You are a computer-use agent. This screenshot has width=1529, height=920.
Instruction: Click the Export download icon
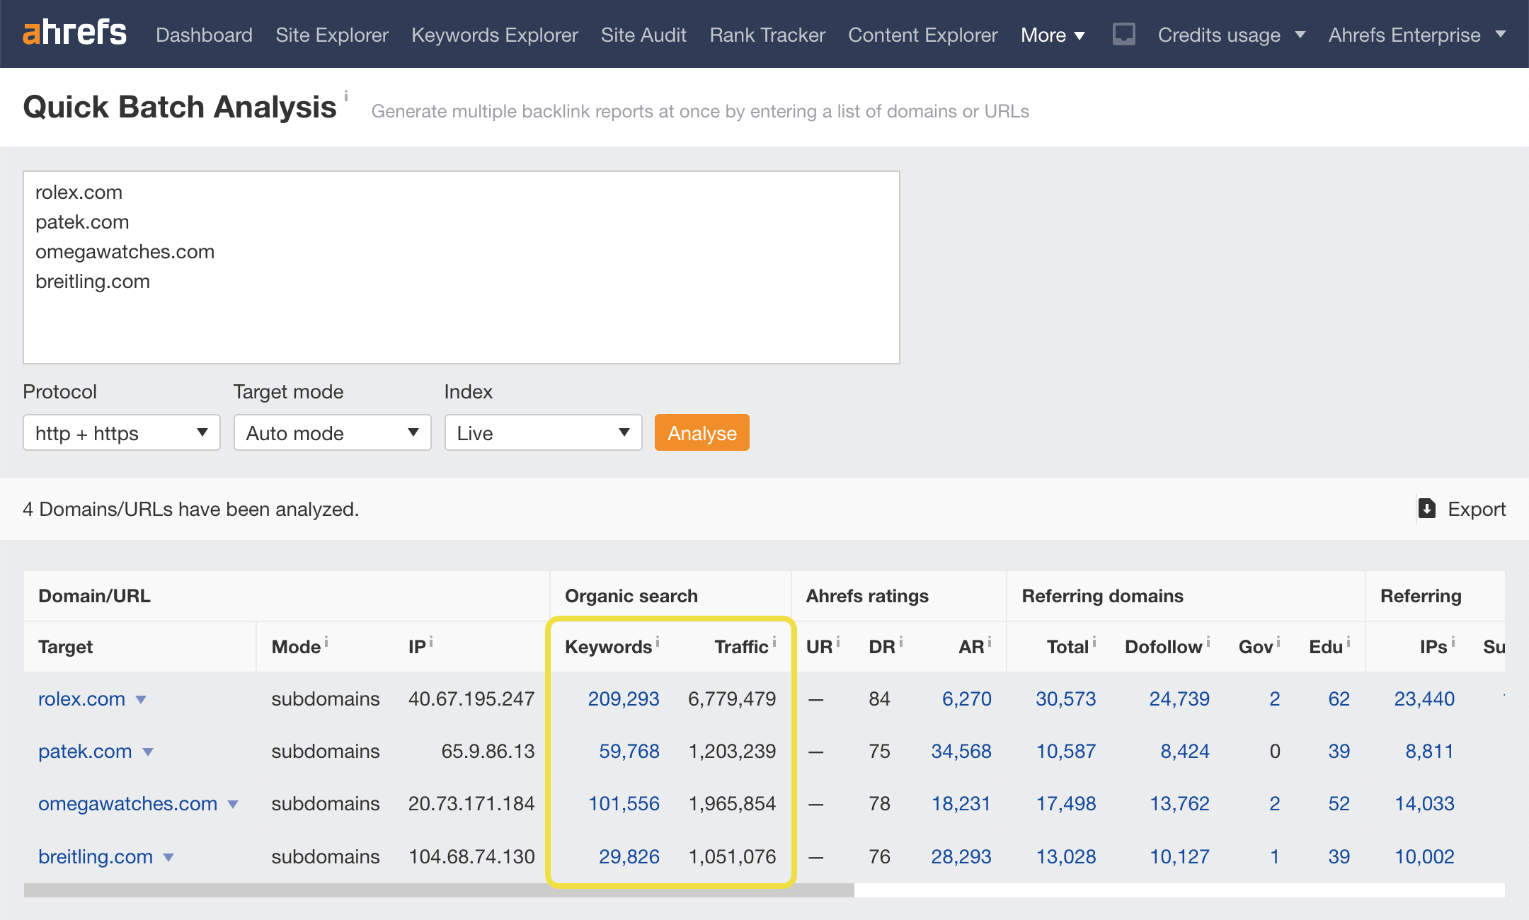(1428, 509)
